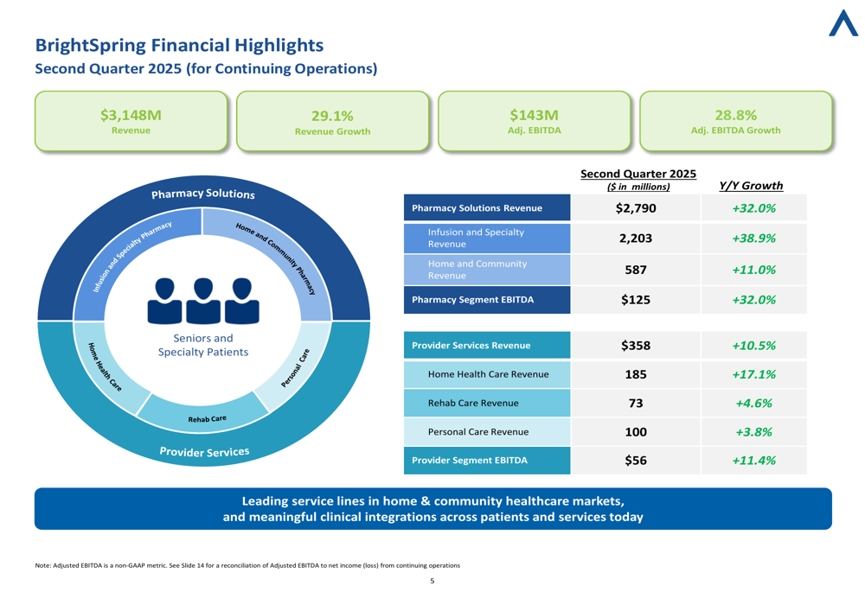This screenshot has width=865, height=592.
Task: Click the $56 Provider Segment EBITDA value
Action: click(636, 461)
